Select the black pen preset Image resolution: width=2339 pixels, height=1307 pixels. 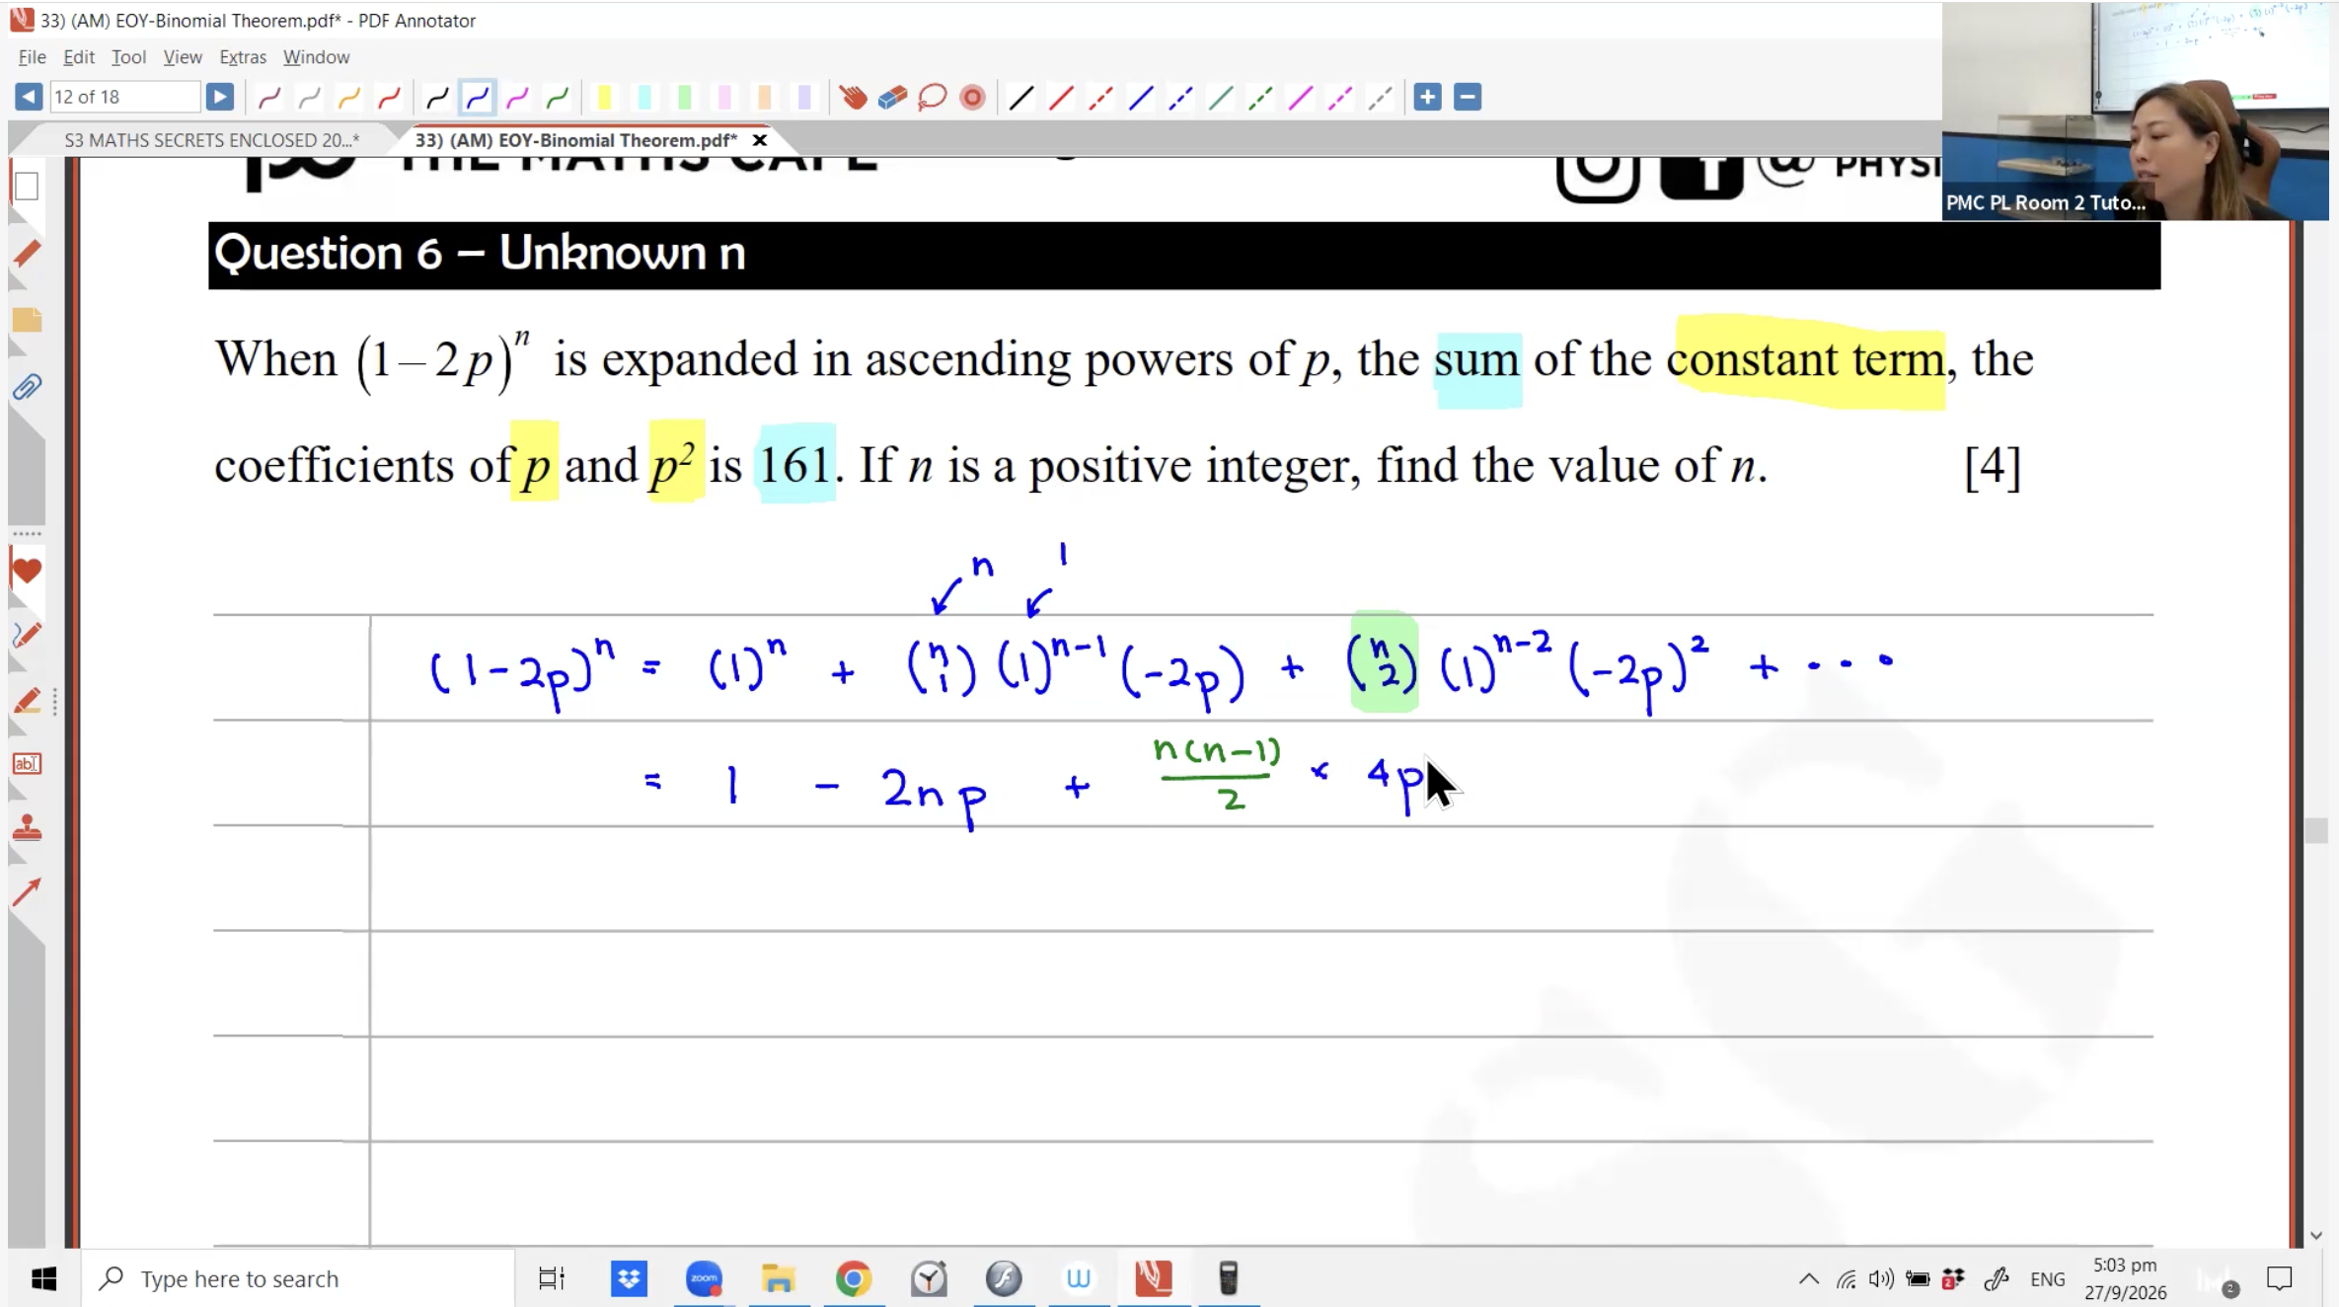click(x=437, y=97)
